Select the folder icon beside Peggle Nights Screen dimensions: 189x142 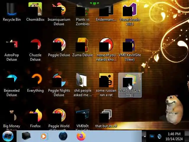pos(83,85)
